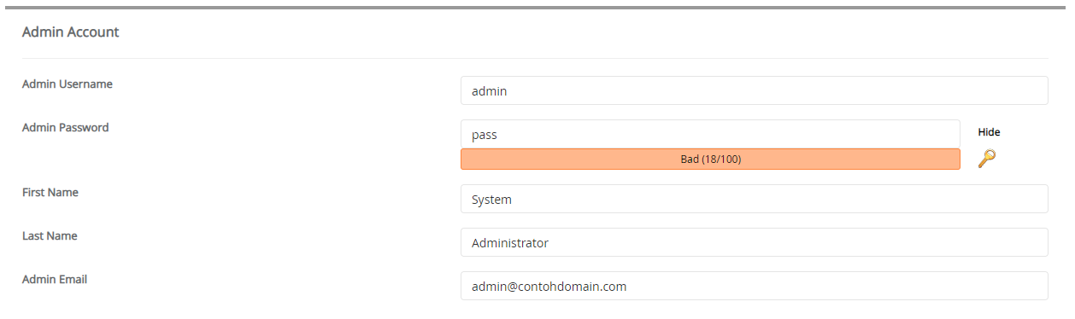Viewport: 1075px width, 319px height.
Task: Focus the Admin Password input field
Action: [710, 134]
